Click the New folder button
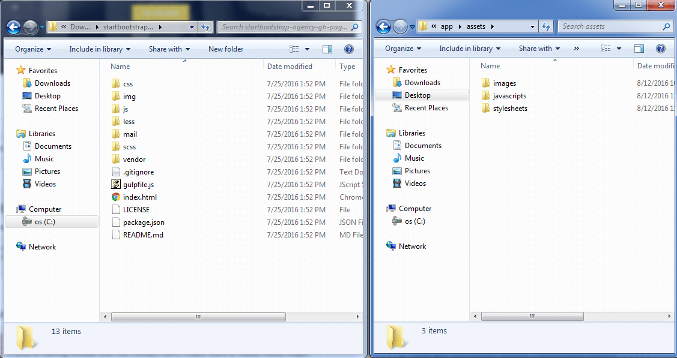 coord(226,49)
